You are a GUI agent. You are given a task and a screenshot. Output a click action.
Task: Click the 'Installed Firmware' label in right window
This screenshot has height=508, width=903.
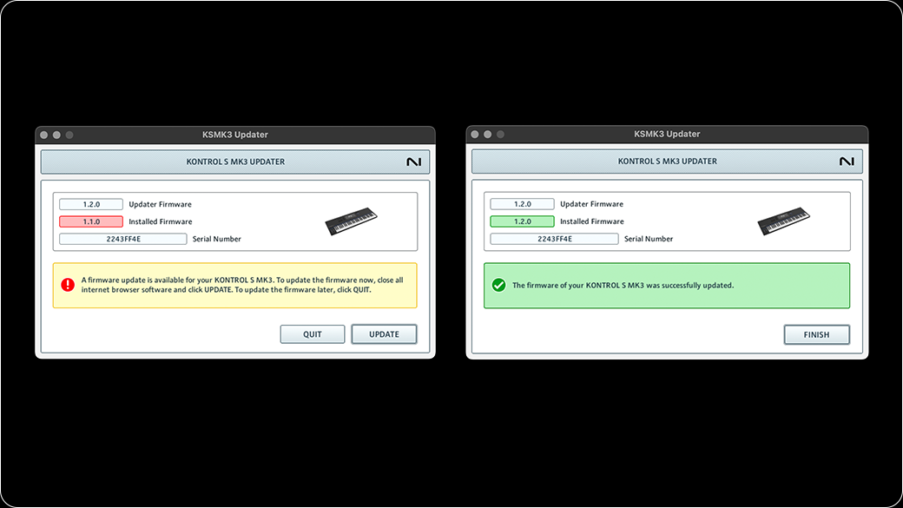pos(592,221)
